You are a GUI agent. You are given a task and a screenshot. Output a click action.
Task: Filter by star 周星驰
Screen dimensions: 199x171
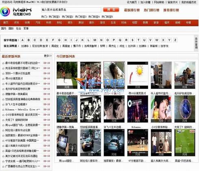[66, 46]
